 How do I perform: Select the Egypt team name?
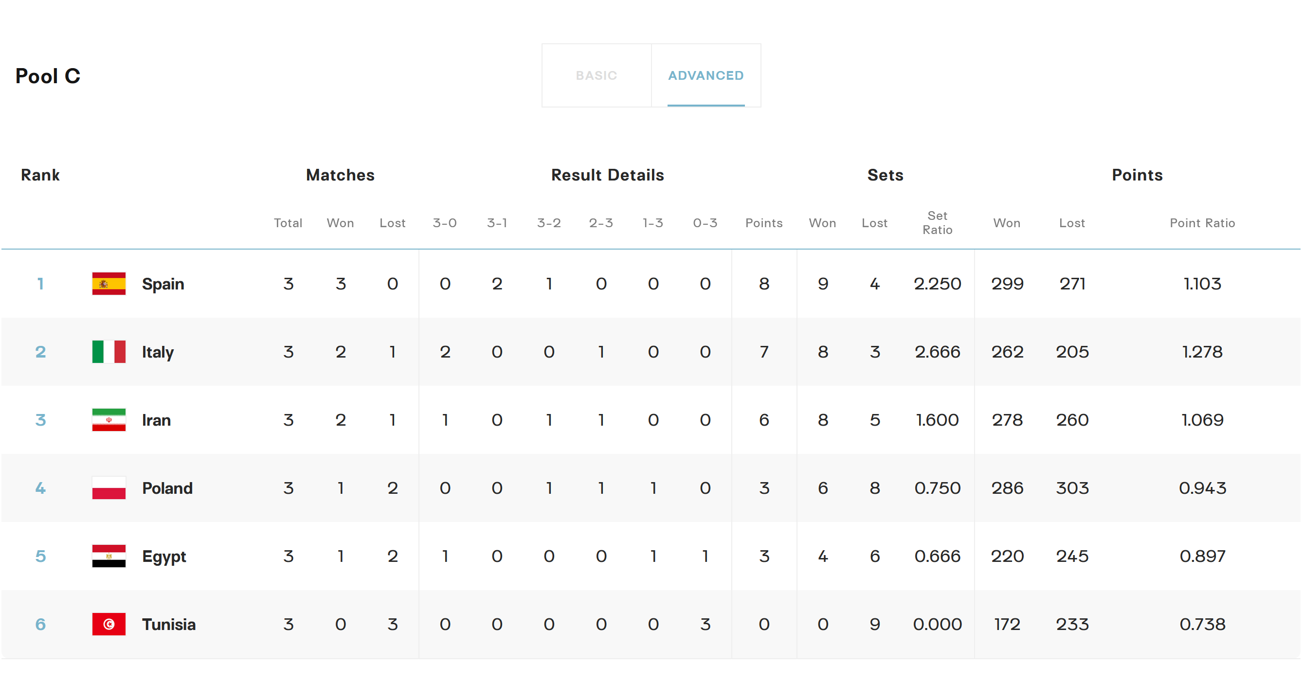pyautogui.click(x=164, y=557)
